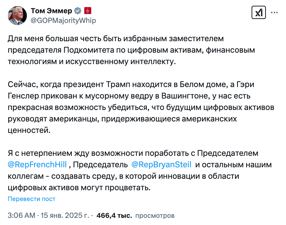Open the @RepBryanSteil mention
The image size is (286, 225).
[x=161, y=164]
